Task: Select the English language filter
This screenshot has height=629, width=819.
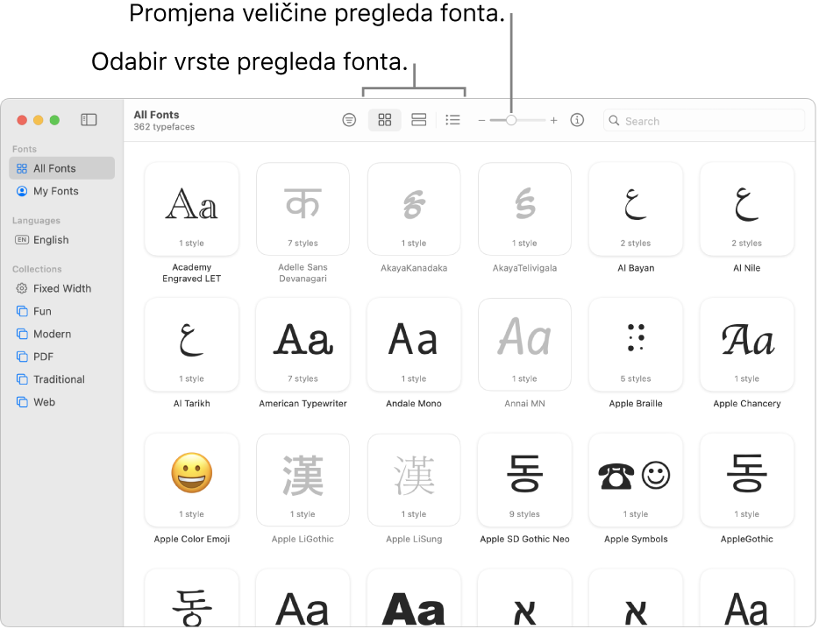Action: (x=61, y=239)
